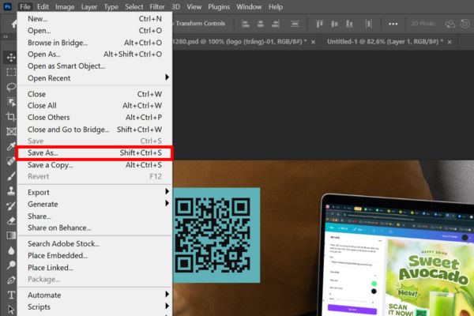Switch to the Untitled-1 document tab
The height and width of the screenshot is (316, 474).
pos(385,42)
